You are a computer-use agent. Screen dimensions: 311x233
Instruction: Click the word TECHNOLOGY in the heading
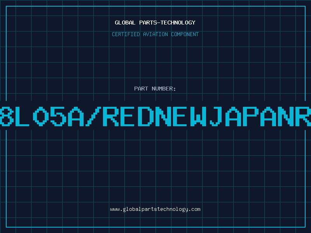coord(178,23)
